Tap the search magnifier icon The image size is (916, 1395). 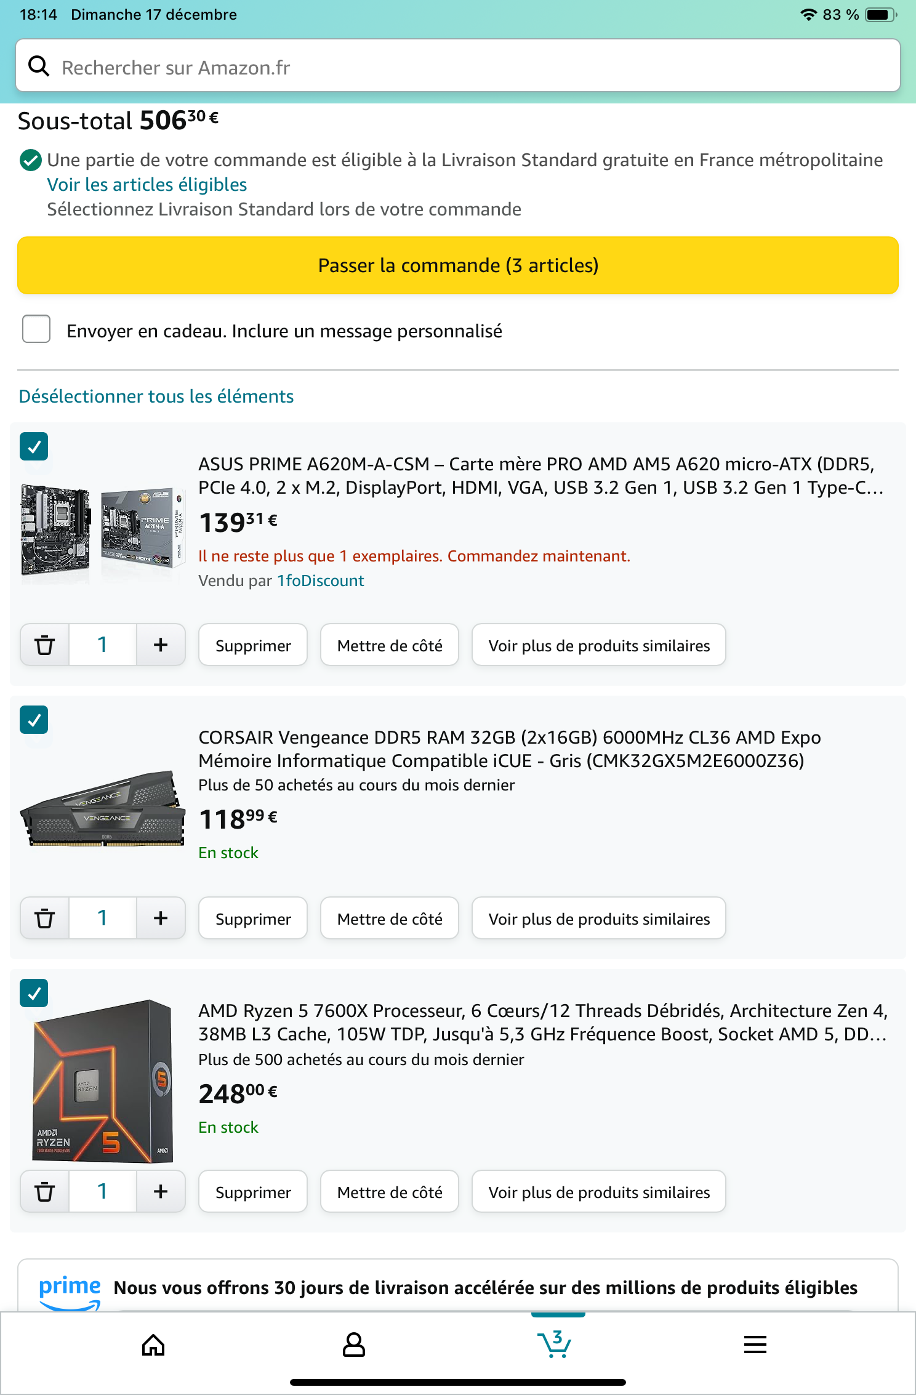39,66
